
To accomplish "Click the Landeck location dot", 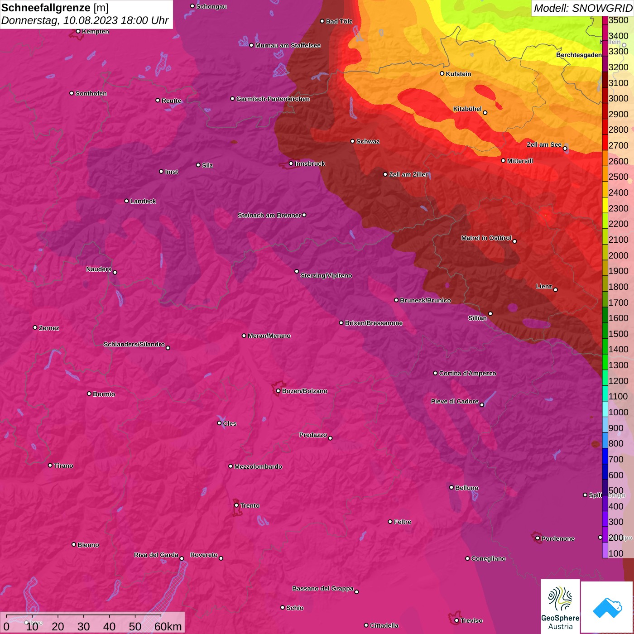I will point(126,201).
